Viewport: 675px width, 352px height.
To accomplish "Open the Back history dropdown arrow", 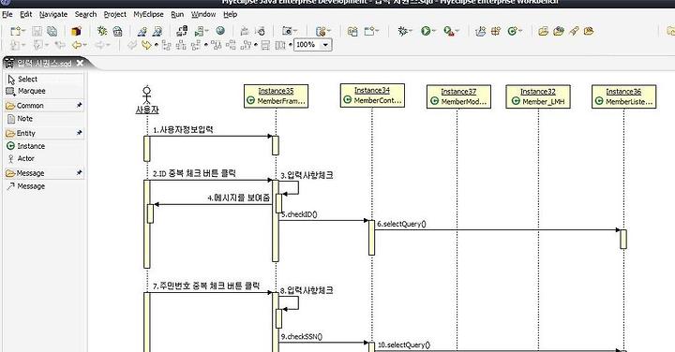I will coord(84,45).
